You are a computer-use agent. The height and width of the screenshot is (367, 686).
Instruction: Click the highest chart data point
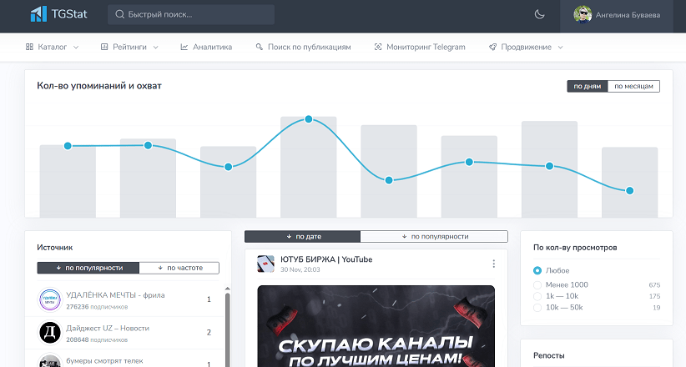point(309,119)
